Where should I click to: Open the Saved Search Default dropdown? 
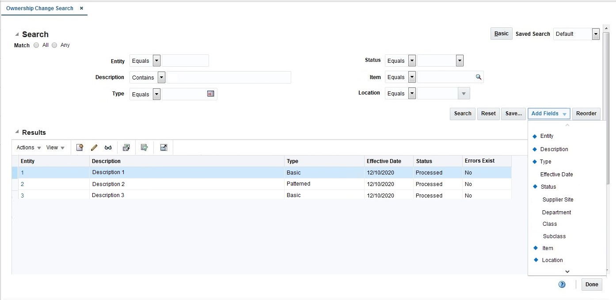click(x=595, y=34)
